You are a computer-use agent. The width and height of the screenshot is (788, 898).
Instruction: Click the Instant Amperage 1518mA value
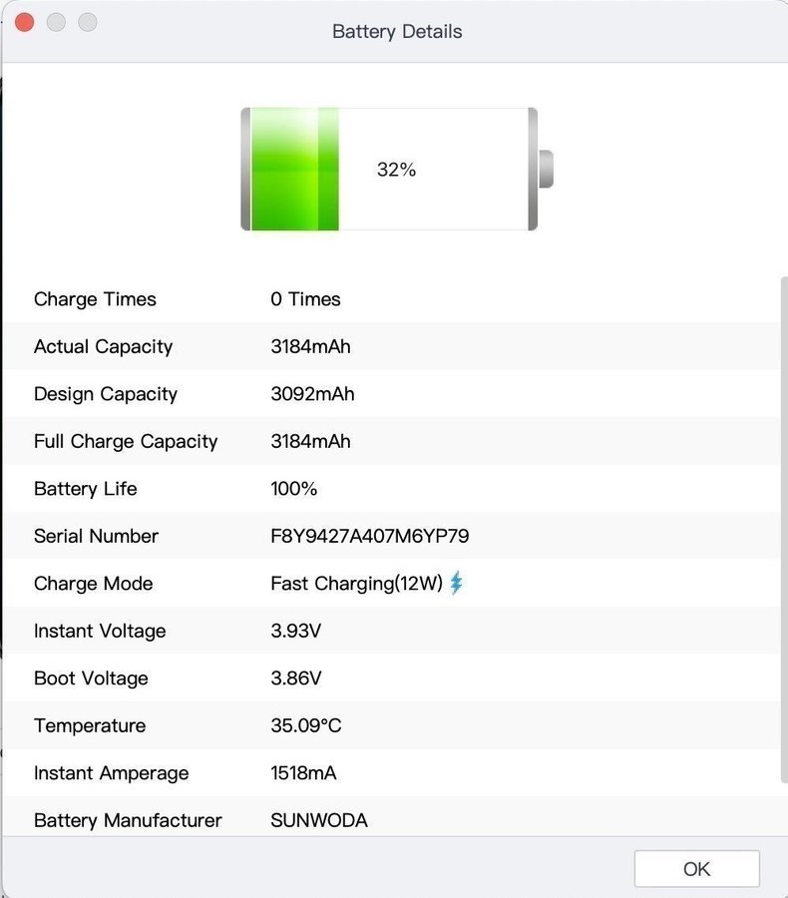[305, 773]
